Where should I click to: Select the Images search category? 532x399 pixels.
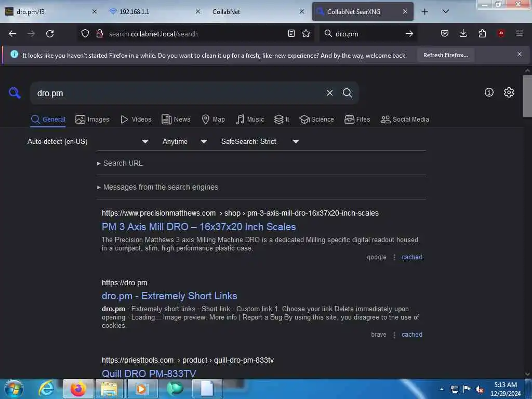(x=92, y=119)
